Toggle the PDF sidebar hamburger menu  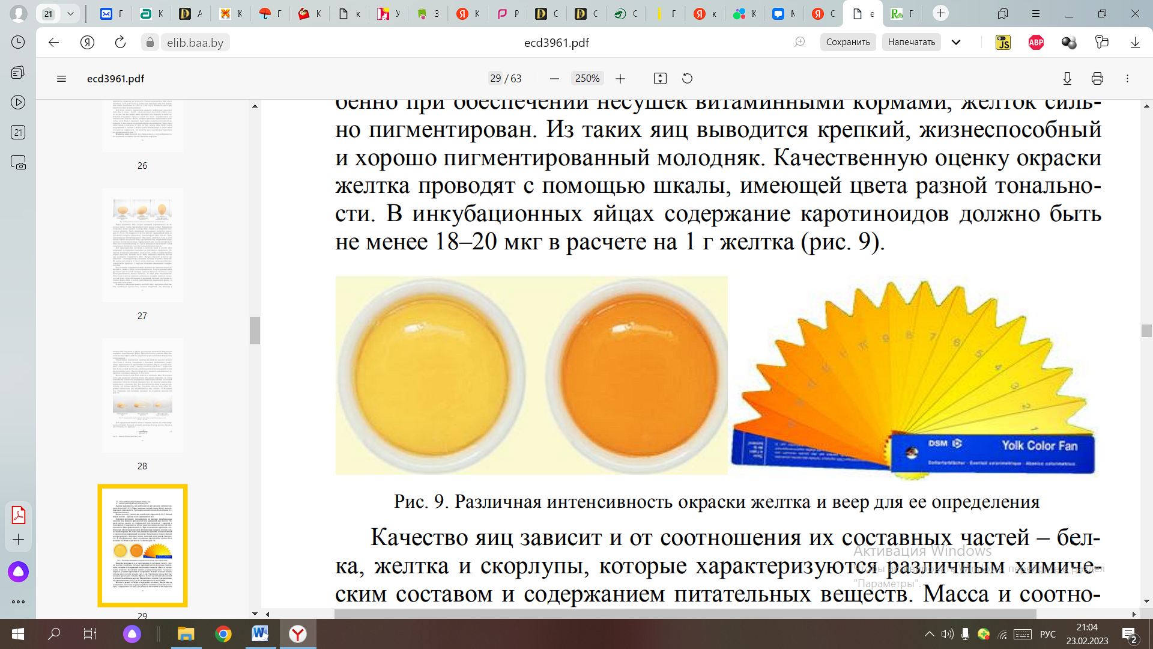tap(61, 79)
